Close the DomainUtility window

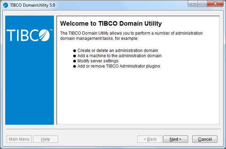point(215,4)
